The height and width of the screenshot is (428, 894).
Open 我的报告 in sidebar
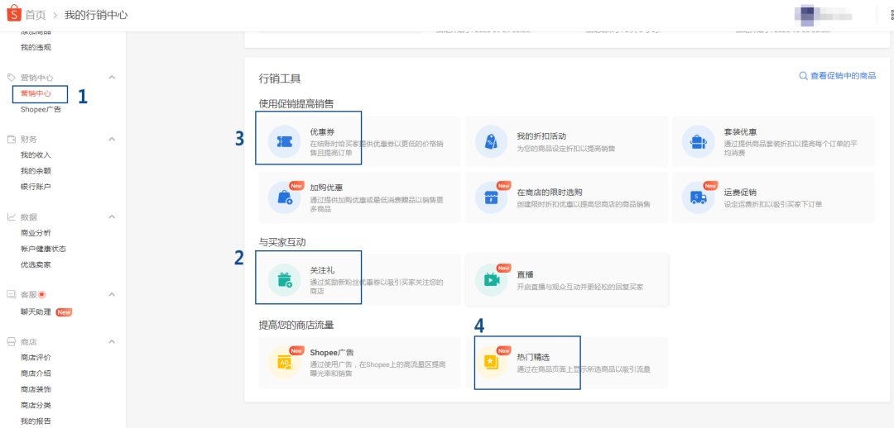tap(36, 421)
